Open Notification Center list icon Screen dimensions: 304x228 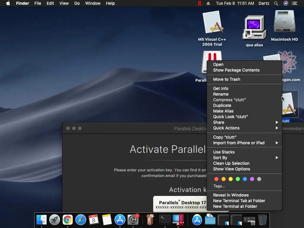click(x=294, y=3)
